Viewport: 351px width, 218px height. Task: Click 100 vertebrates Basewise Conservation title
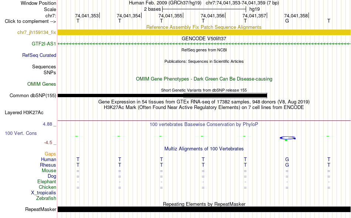click(204, 124)
